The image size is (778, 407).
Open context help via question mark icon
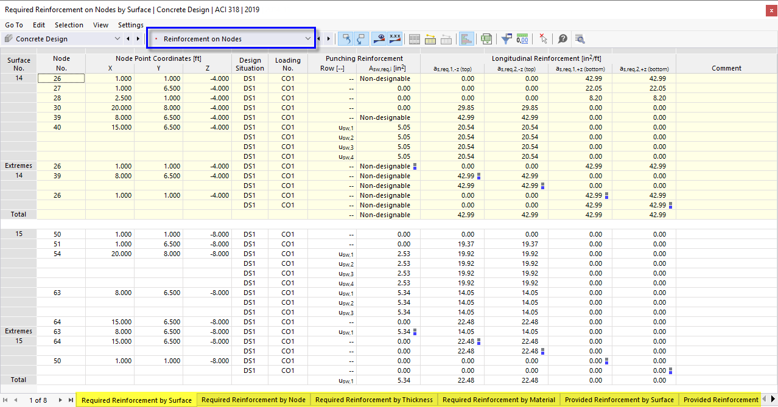[562, 38]
